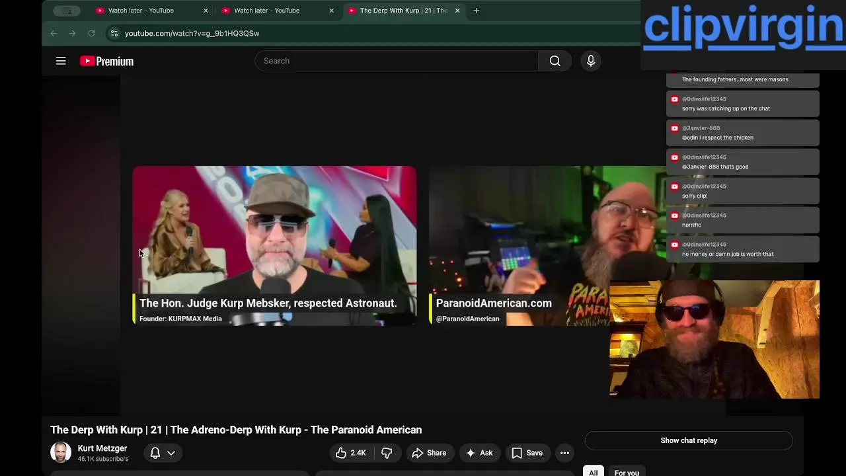Open the tab search button at left
The image size is (846, 476).
(67, 11)
